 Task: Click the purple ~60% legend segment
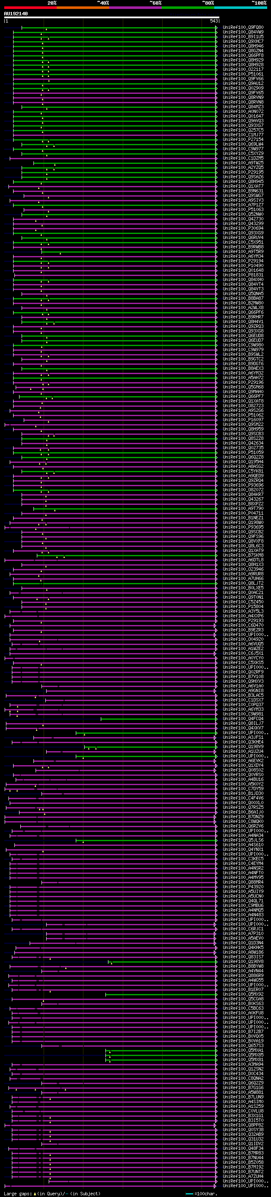(136, 8)
